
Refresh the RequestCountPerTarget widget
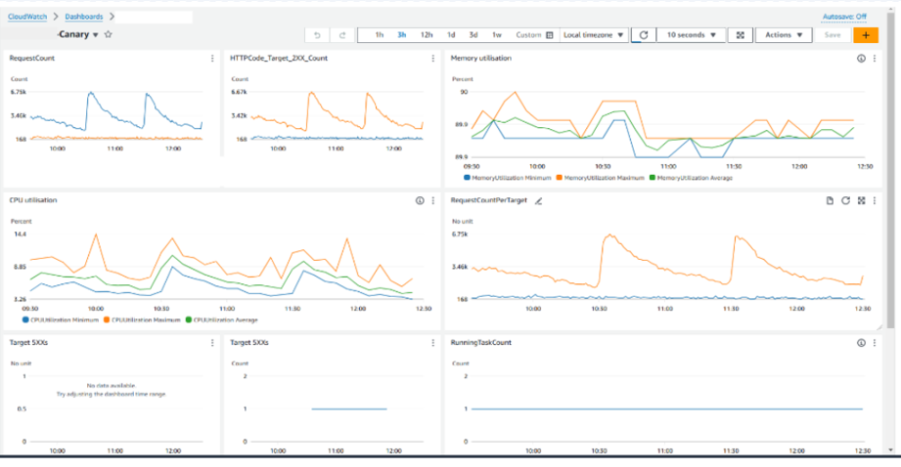click(x=844, y=200)
